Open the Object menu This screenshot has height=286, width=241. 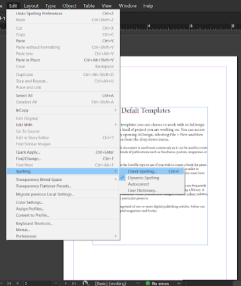click(x=70, y=6)
